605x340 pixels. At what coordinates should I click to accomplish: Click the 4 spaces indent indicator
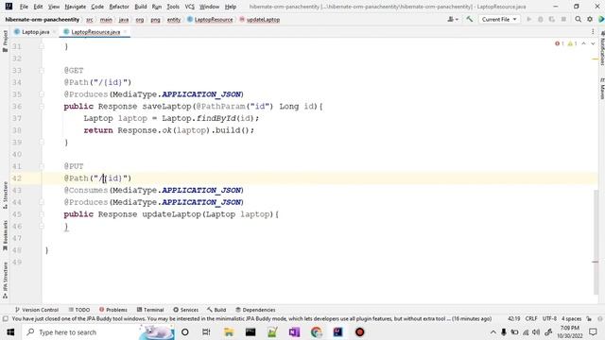(571, 319)
